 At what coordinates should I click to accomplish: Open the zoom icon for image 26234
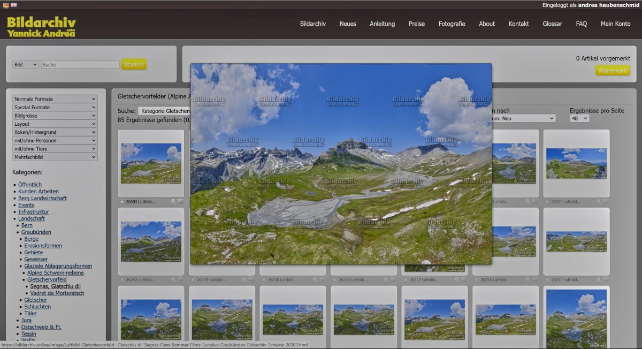click(x=528, y=279)
